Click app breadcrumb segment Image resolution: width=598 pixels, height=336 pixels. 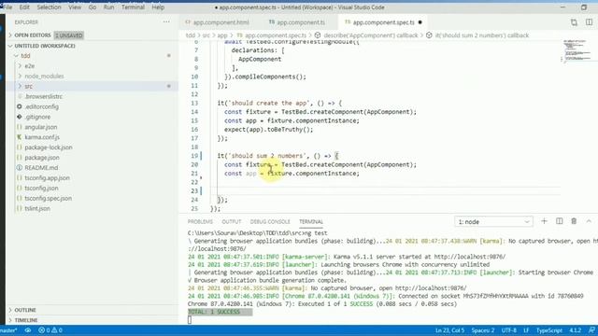222,35
